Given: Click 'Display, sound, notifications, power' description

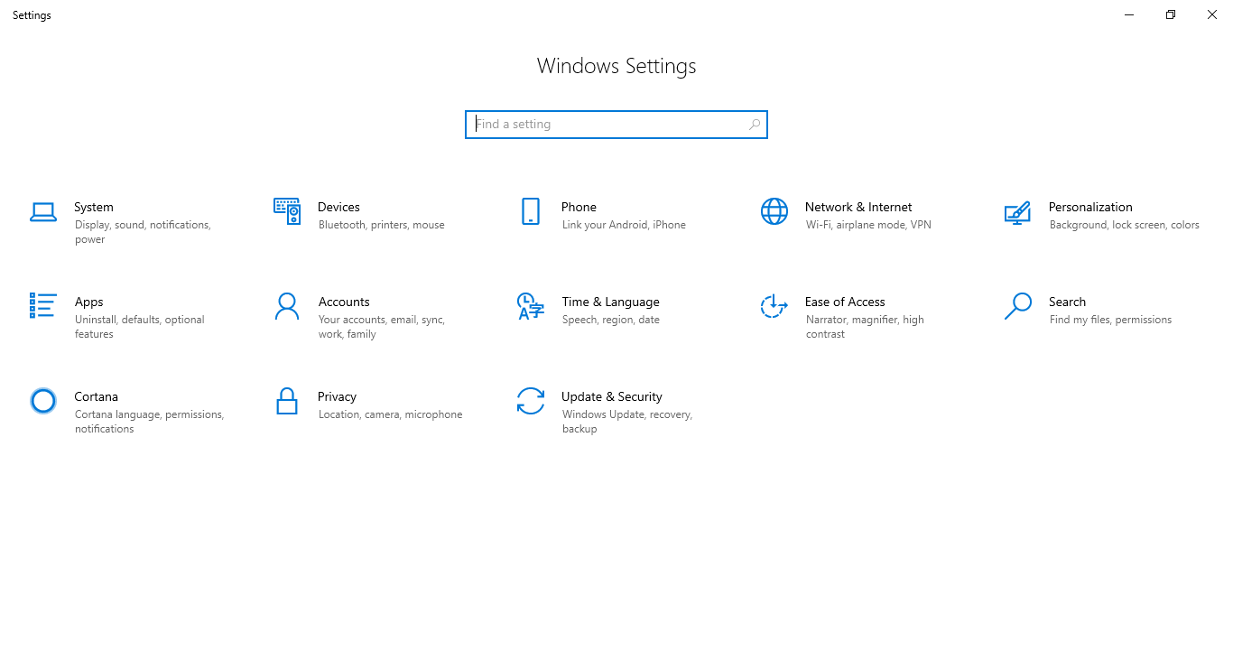Looking at the screenshot, I should pos(143,232).
